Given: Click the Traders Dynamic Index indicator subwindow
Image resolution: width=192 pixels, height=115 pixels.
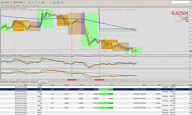Looking at the screenshot, I should click(x=95, y=62).
